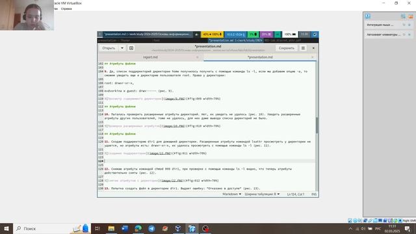Click the taskbar clock 11:31 date

(x=392, y=229)
